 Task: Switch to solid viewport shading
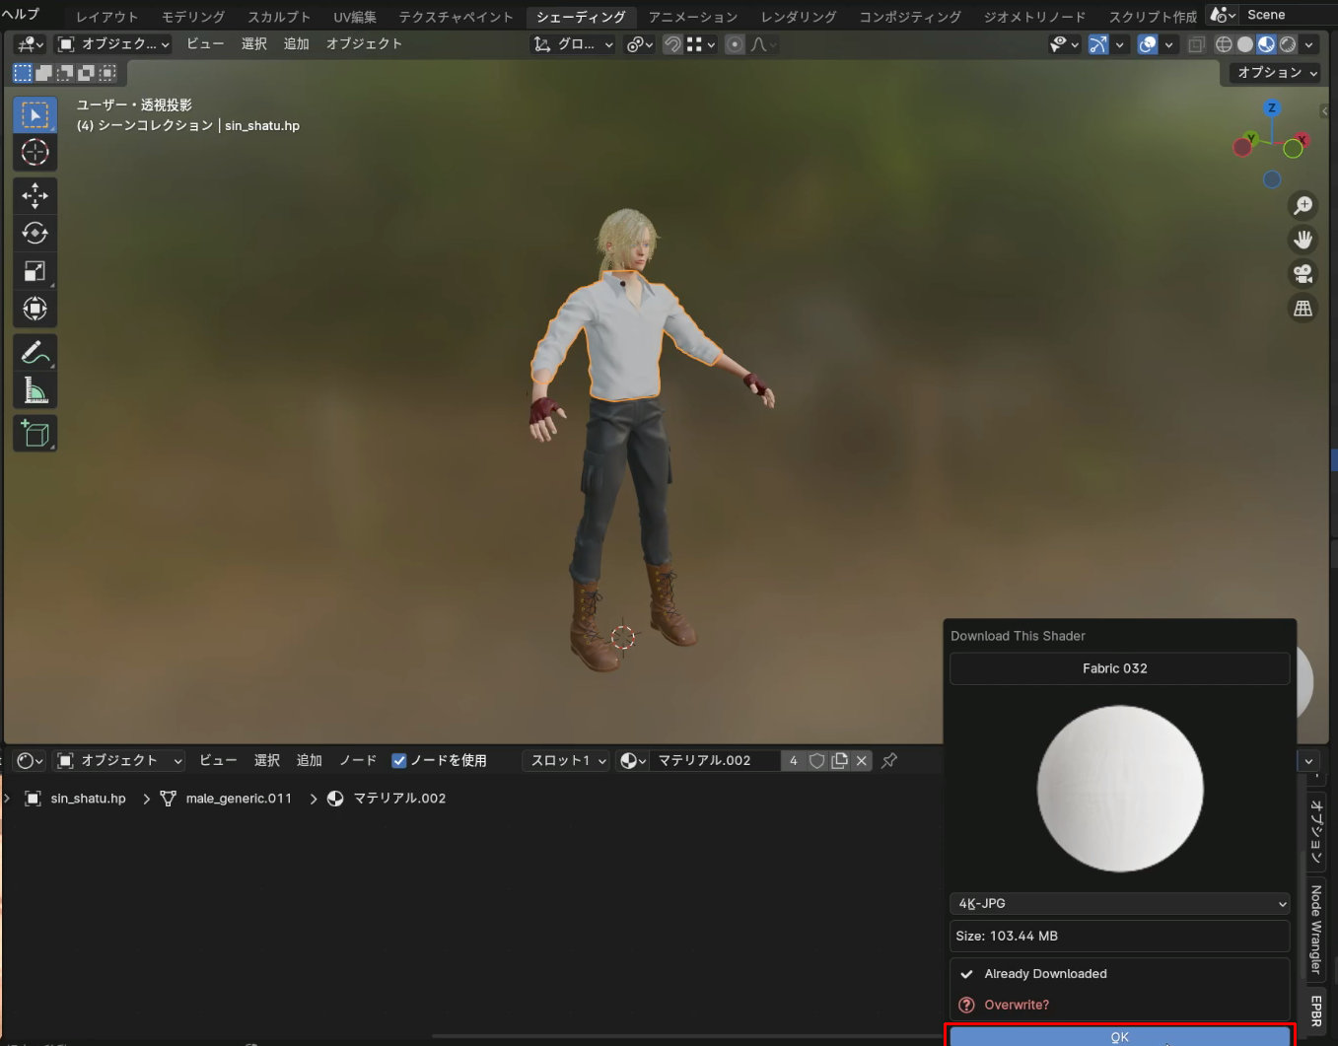point(1245,44)
